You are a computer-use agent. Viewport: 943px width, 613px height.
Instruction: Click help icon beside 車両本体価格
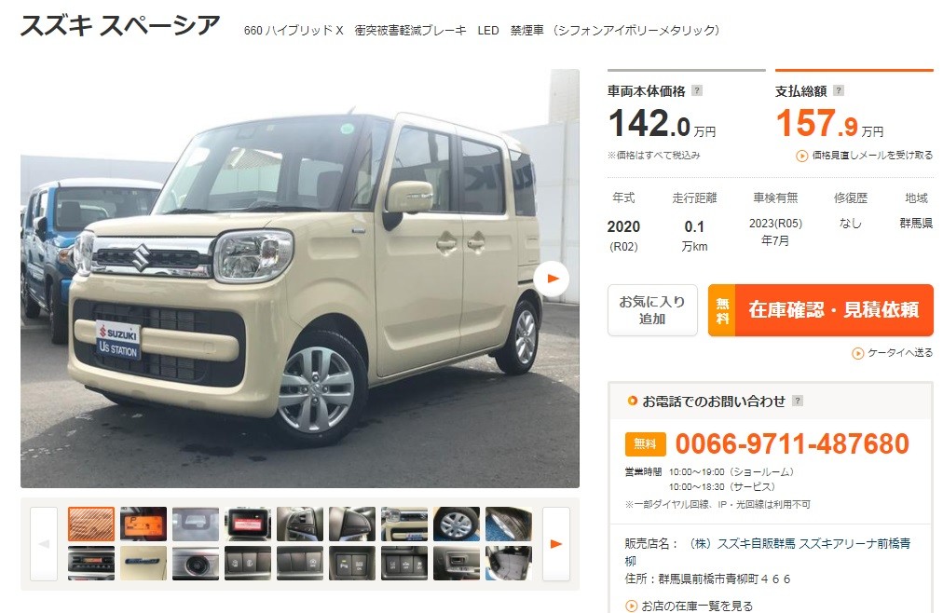click(697, 90)
